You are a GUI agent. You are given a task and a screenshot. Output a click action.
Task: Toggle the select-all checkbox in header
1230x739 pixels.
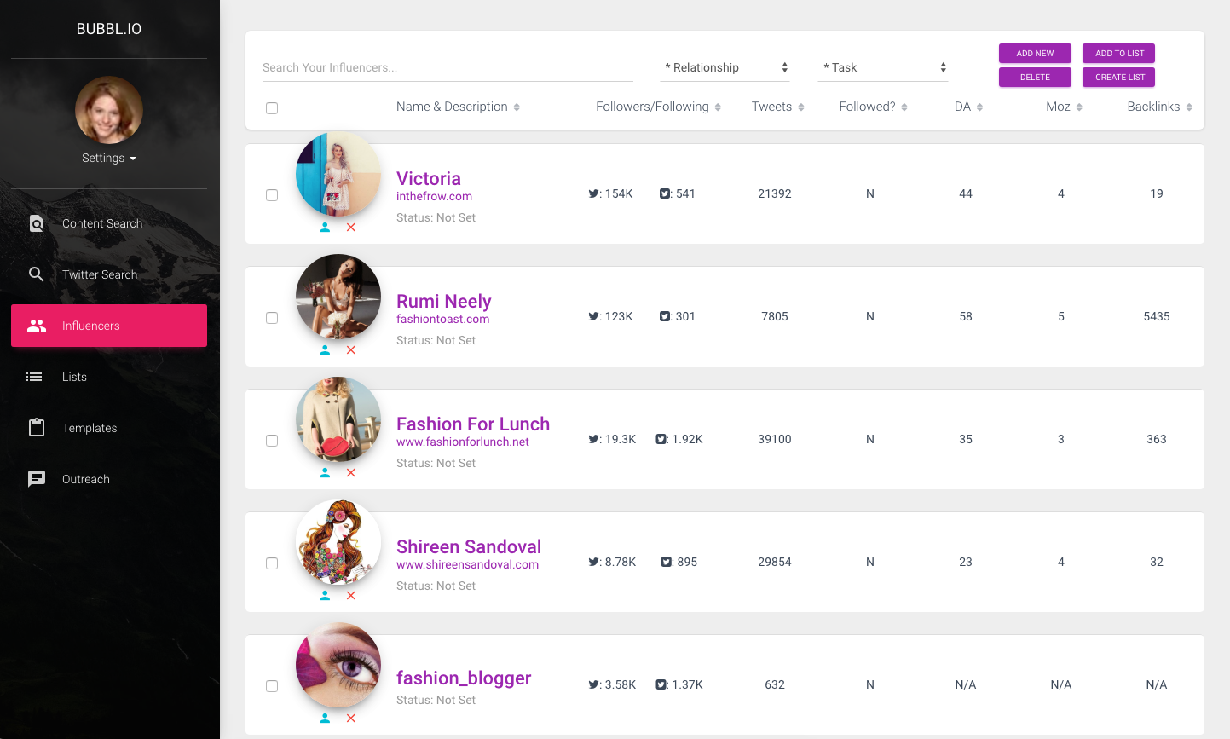coord(272,108)
